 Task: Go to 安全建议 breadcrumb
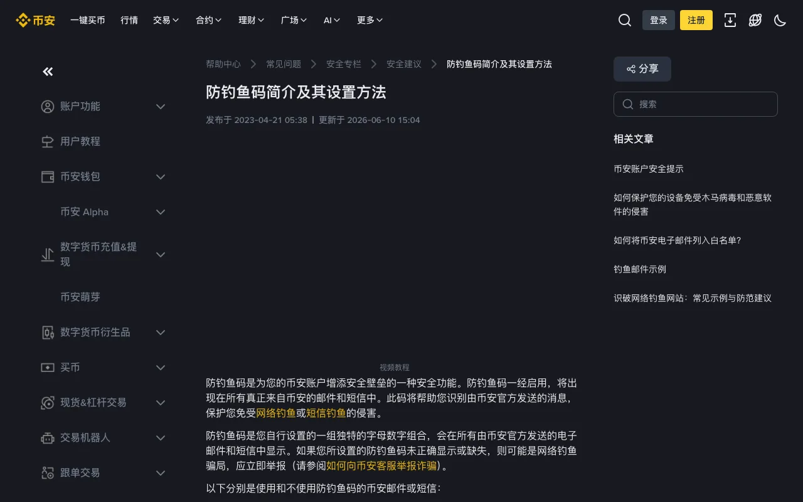[x=404, y=64]
